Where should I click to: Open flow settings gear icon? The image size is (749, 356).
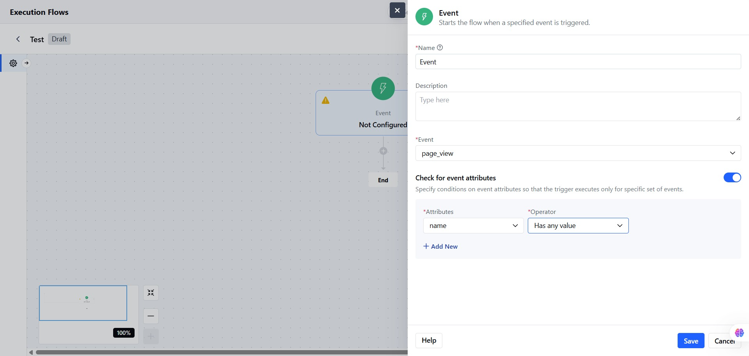pos(13,63)
